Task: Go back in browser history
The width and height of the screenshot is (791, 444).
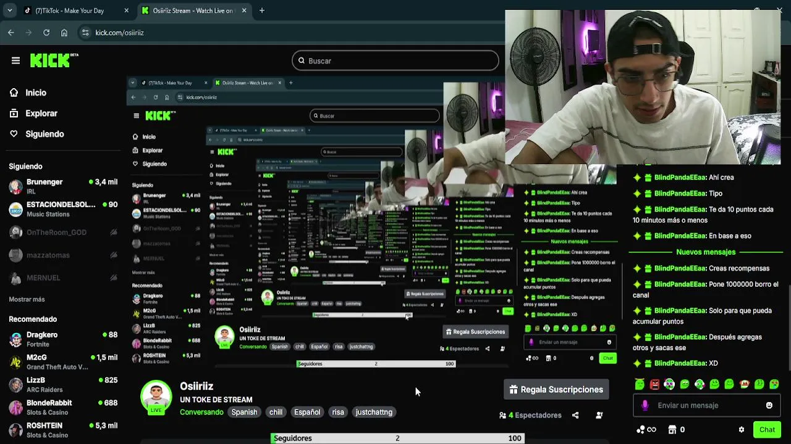Action: coord(11,33)
